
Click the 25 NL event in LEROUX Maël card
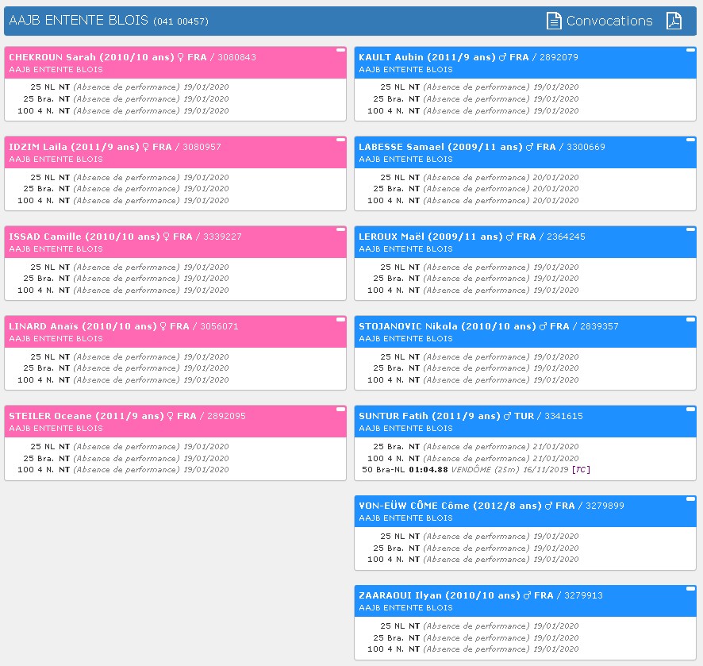coord(392,267)
